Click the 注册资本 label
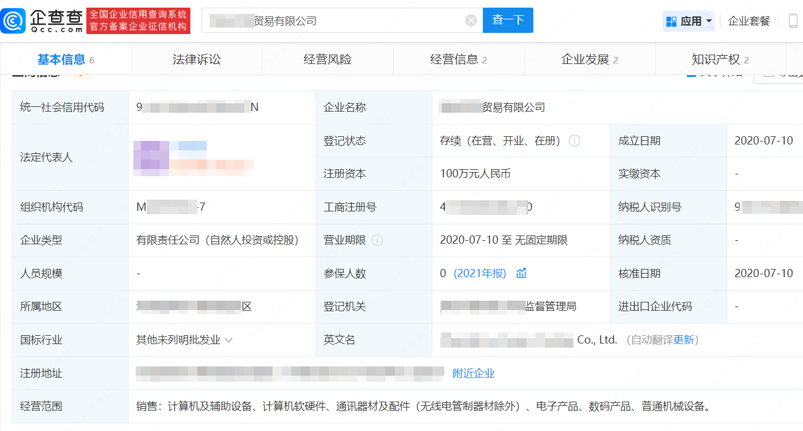The height and width of the screenshot is (431, 803). click(x=345, y=174)
